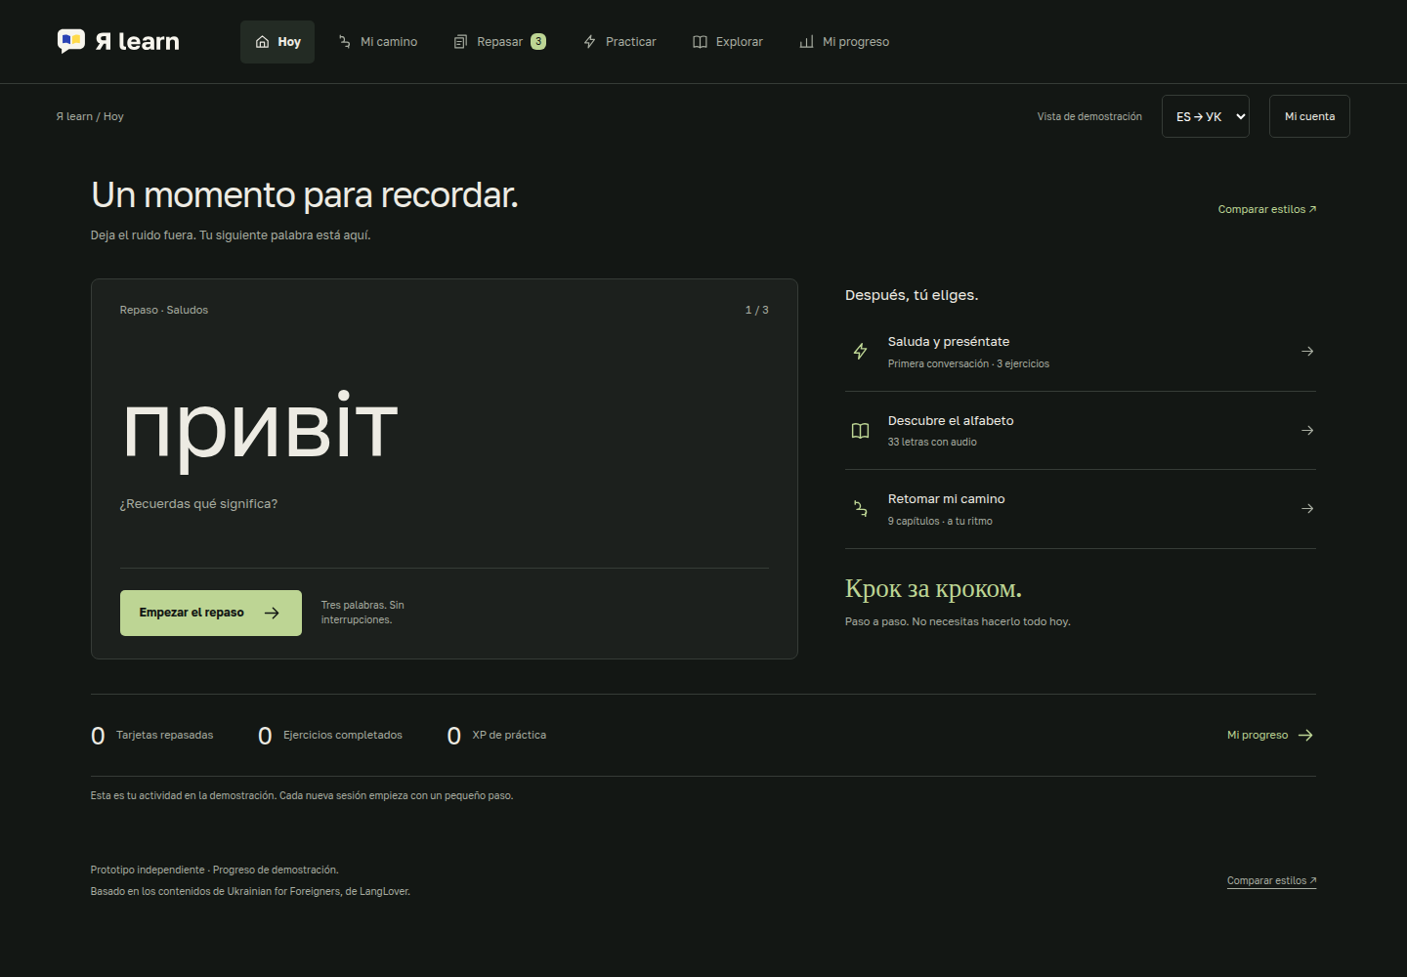Click the path icon next to Retomar mi camino
The width and height of the screenshot is (1407, 977).
860,508
